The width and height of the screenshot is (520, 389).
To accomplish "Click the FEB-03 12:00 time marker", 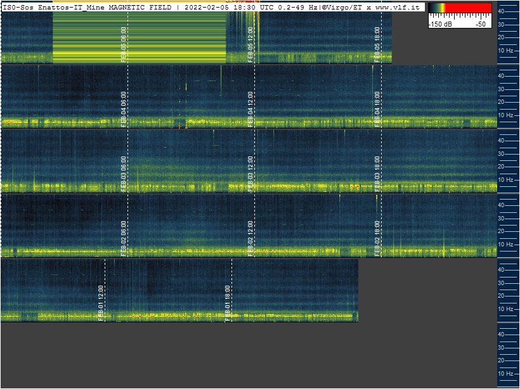I will (250, 174).
